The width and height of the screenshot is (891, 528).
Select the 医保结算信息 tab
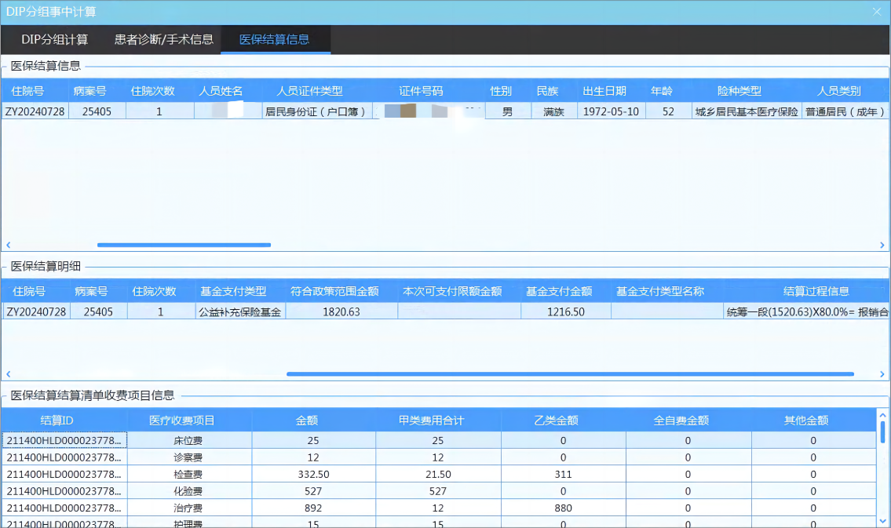pyautogui.click(x=275, y=39)
